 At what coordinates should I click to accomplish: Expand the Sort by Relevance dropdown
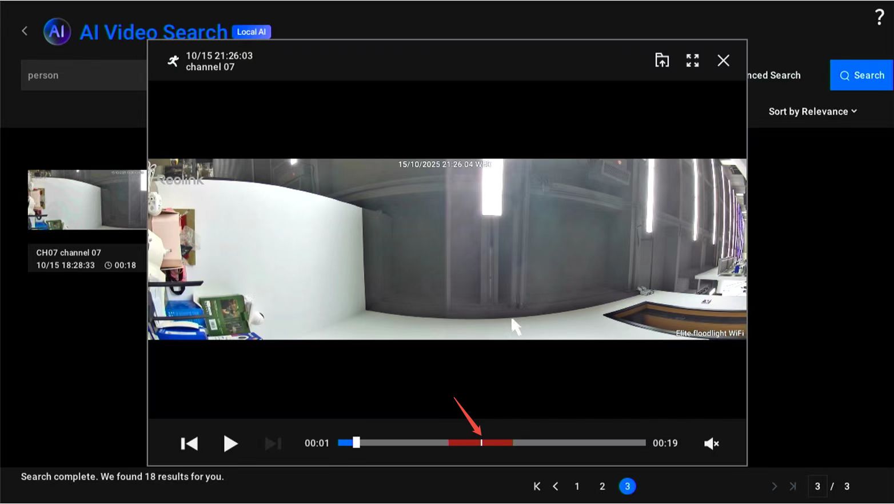(812, 111)
